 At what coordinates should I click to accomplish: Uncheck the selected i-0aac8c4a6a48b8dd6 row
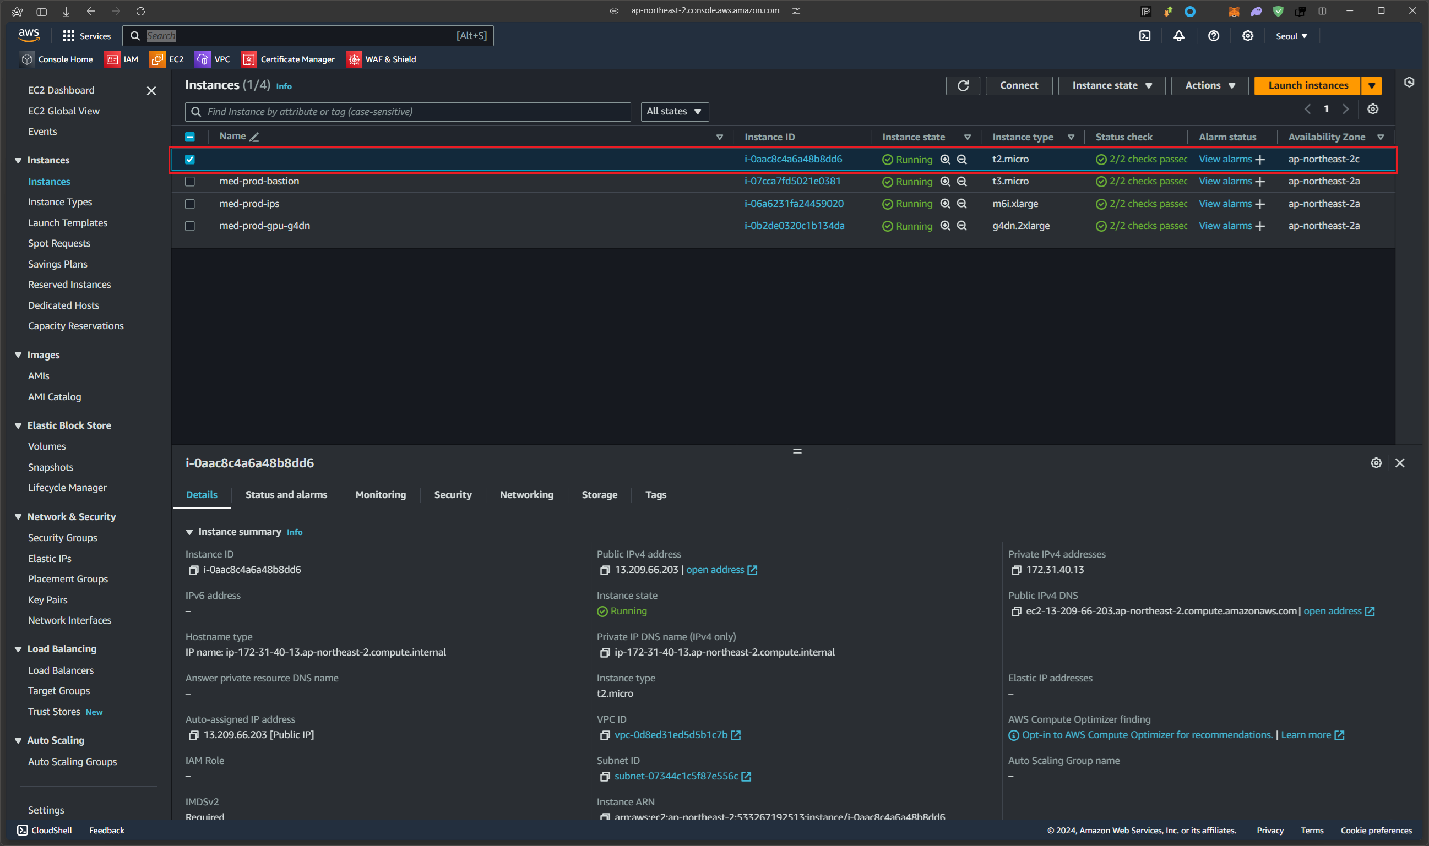coord(190,160)
